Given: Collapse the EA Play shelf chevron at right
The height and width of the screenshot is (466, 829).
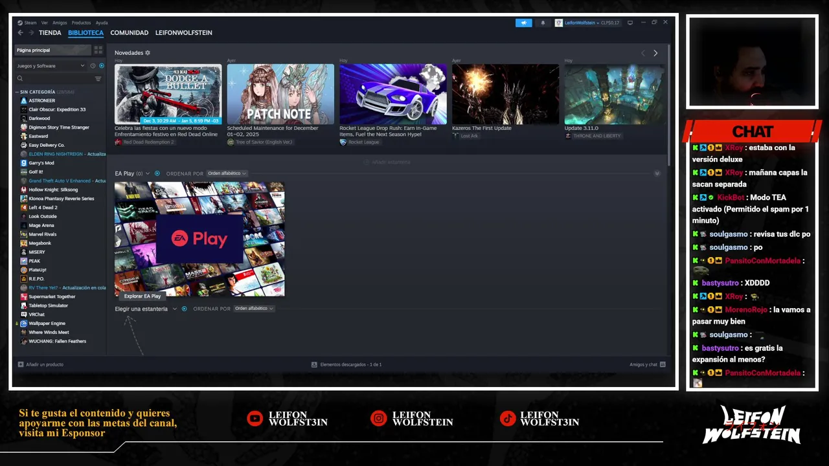Looking at the screenshot, I should pyautogui.click(x=657, y=173).
